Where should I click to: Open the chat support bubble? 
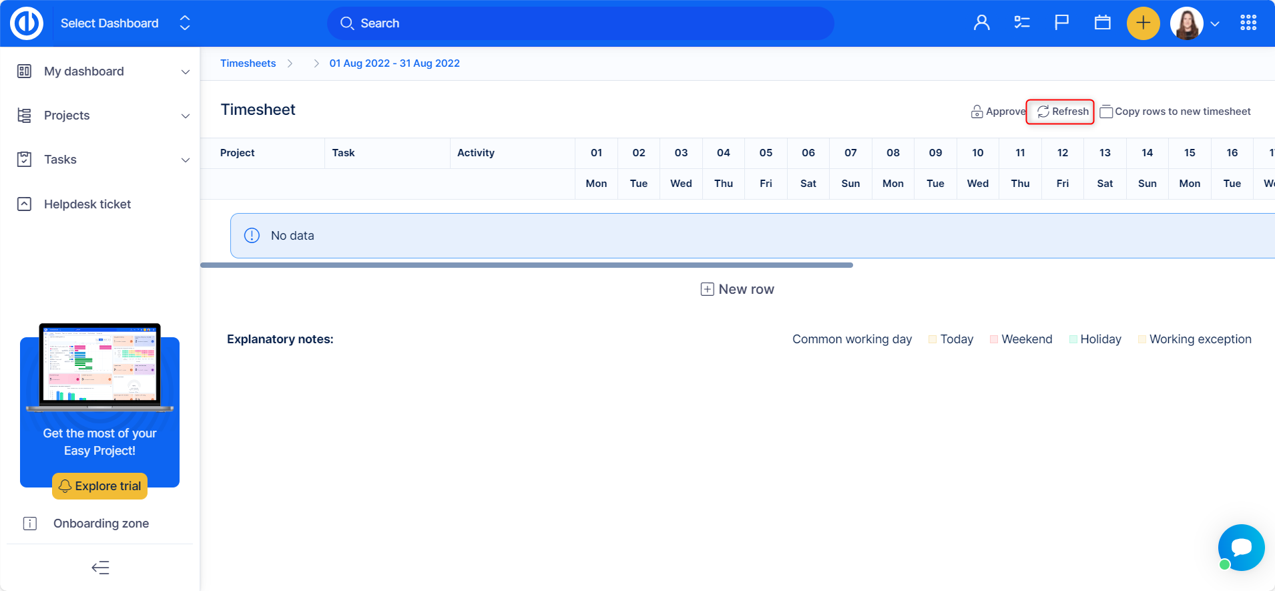point(1241,547)
